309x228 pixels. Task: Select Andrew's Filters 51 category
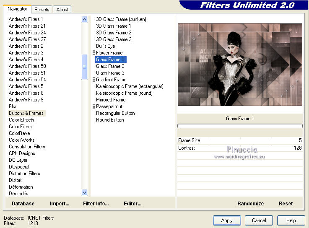(27, 73)
